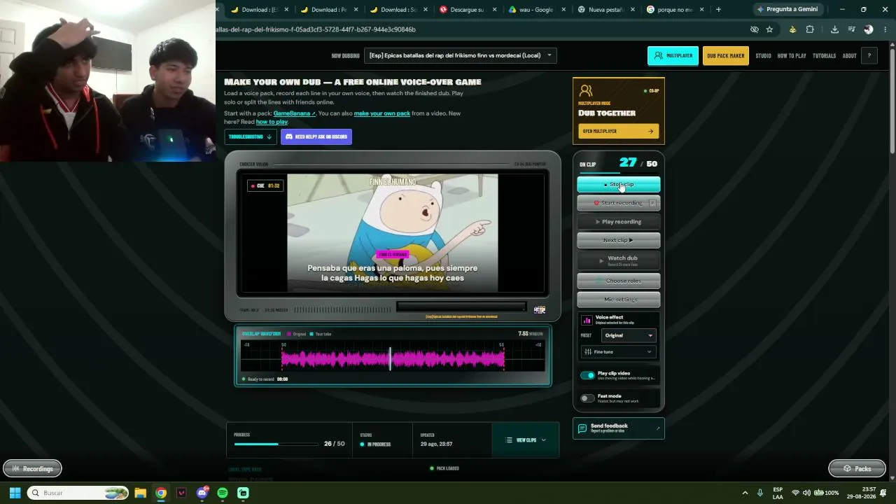Open the Packs panel

tap(857, 469)
